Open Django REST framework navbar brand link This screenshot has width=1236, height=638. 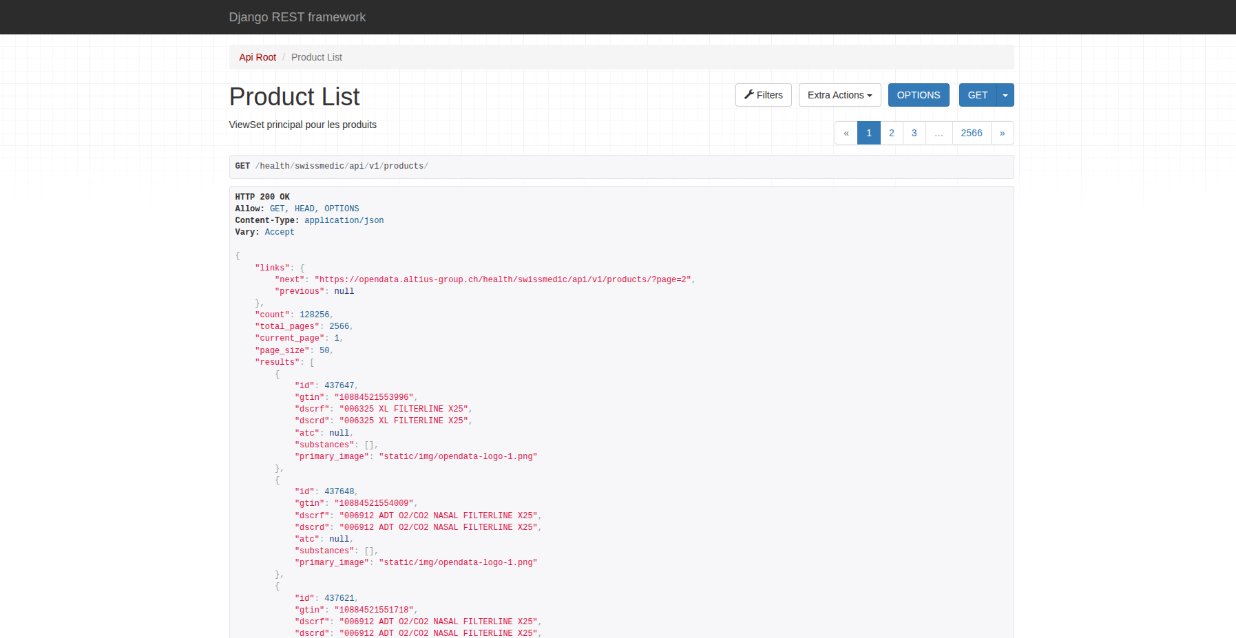[297, 17]
